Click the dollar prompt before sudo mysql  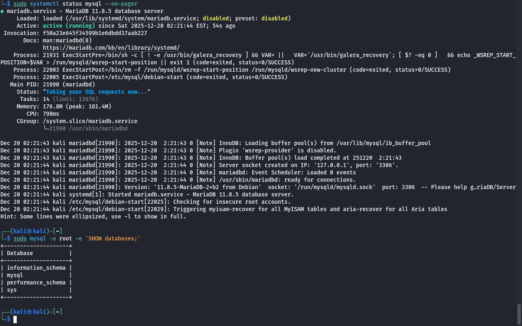pos(9,238)
